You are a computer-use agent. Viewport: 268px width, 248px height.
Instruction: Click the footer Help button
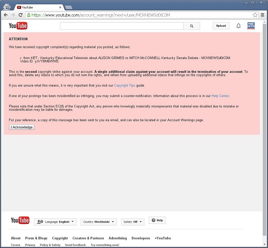pos(157,220)
